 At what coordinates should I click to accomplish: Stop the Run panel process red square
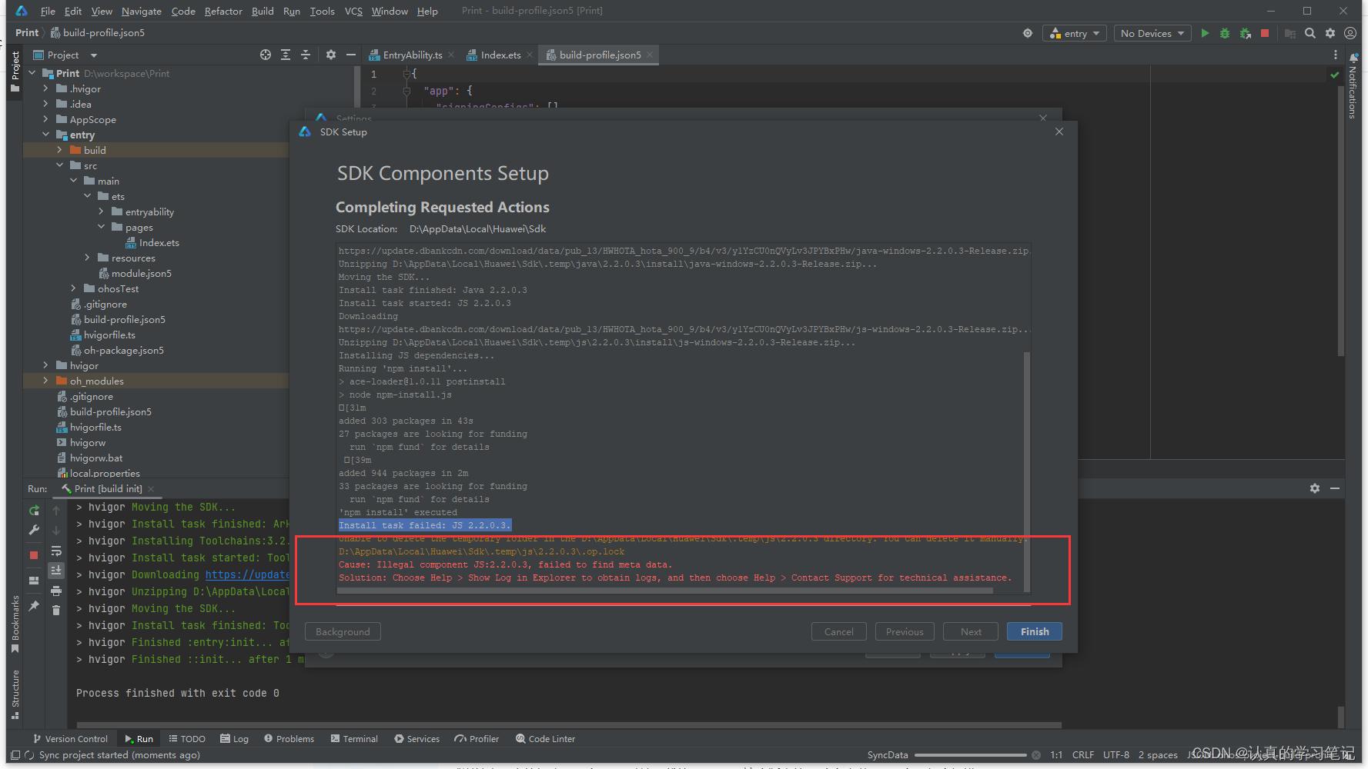(34, 554)
